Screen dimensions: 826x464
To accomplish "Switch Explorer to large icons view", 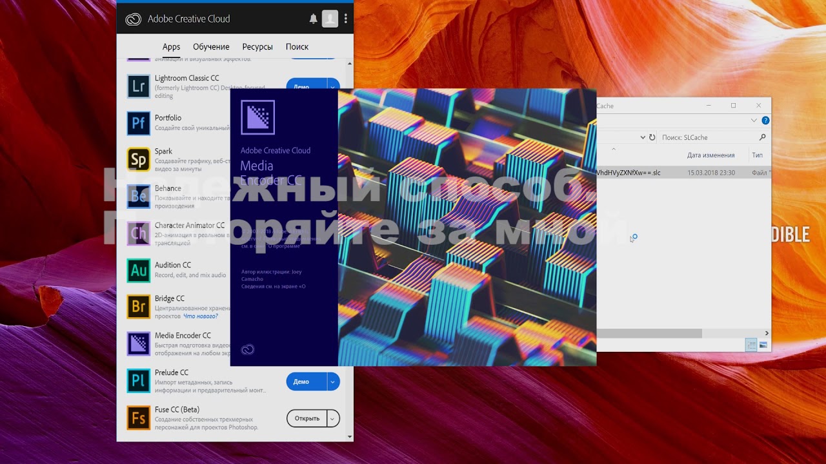I will pyautogui.click(x=763, y=345).
